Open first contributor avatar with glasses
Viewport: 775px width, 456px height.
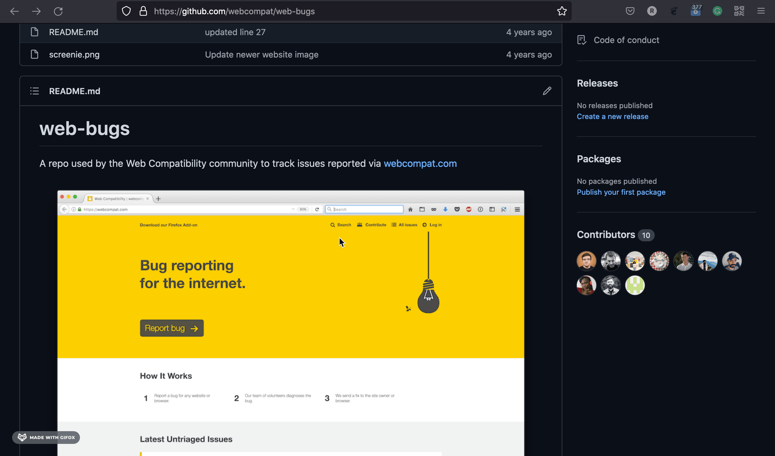pyautogui.click(x=586, y=261)
